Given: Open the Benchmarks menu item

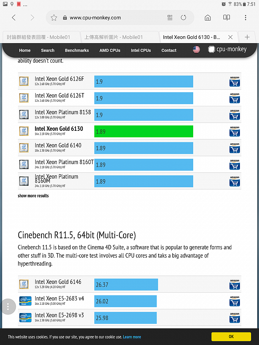Looking at the screenshot, I should coord(77,50).
